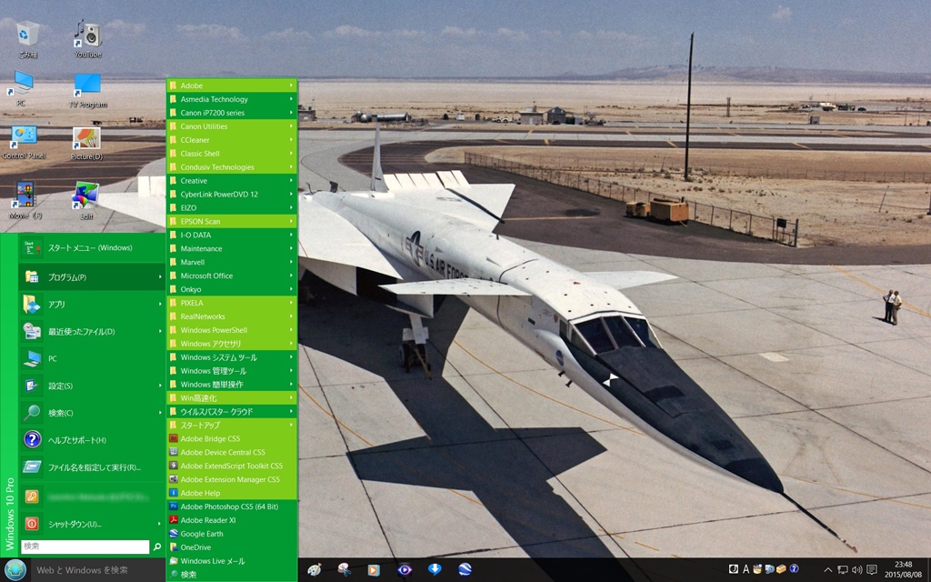Screen dimensions: 931x582
Task: Launch Adobe Bridge CS5
Action: point(232,438)
